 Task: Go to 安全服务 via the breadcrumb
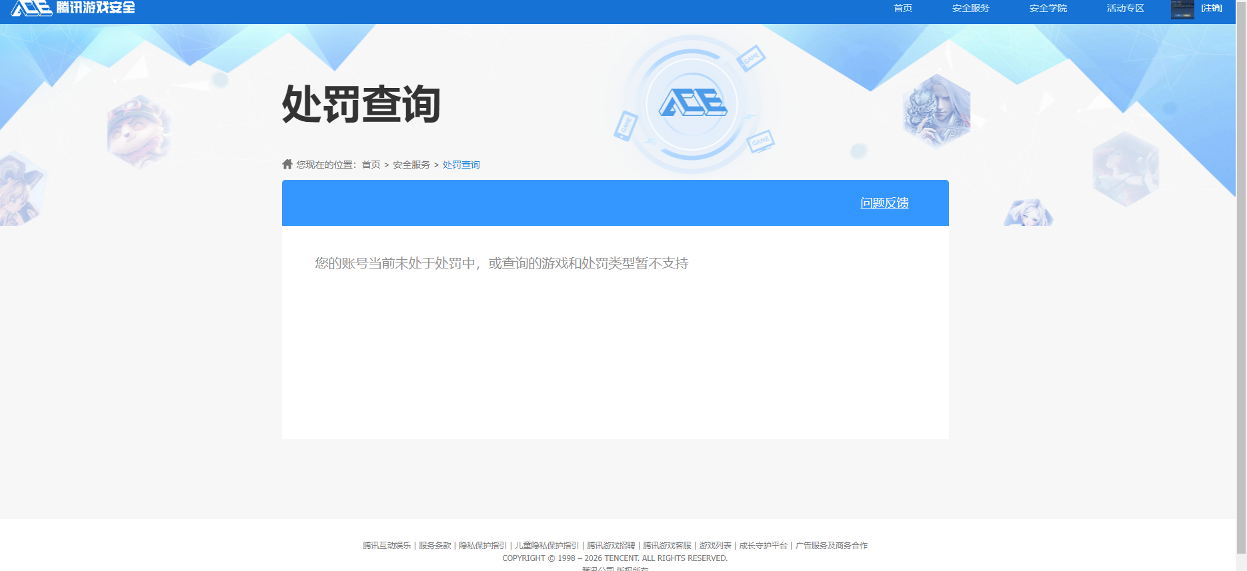coord(411,165)
